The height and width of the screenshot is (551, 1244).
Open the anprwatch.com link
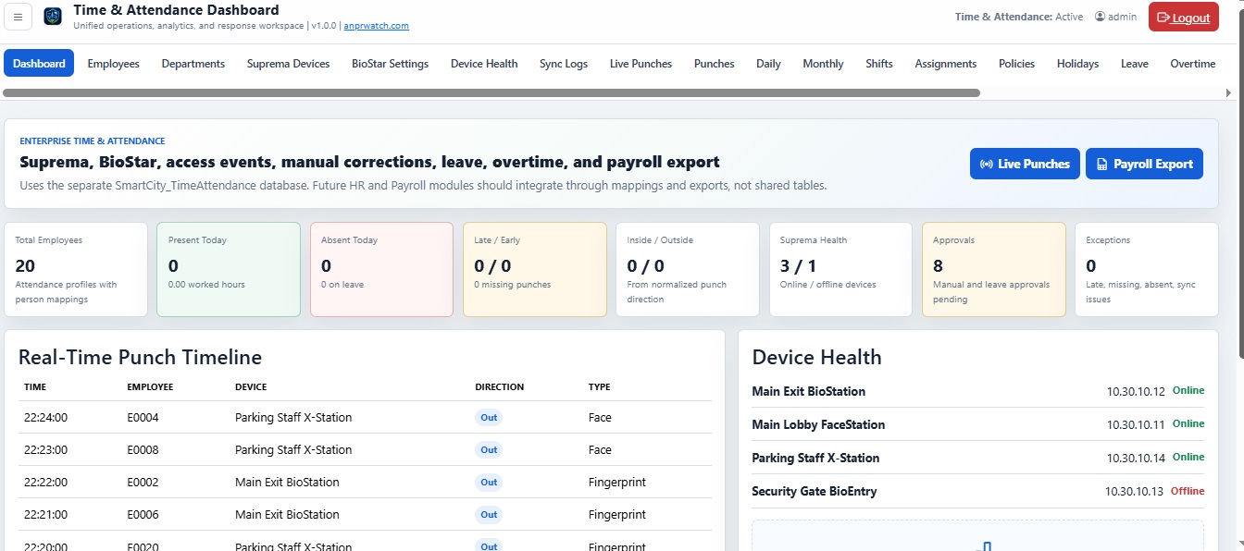pos(376,26)
